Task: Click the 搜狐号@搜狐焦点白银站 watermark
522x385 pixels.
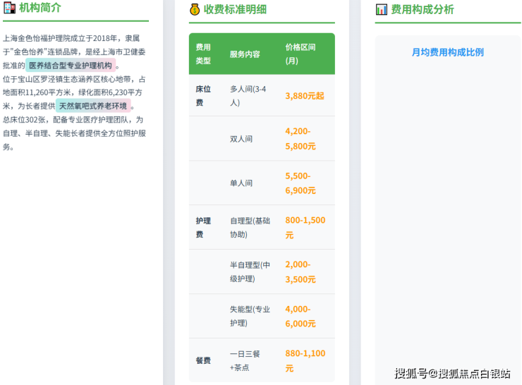Action: point(452,374)
